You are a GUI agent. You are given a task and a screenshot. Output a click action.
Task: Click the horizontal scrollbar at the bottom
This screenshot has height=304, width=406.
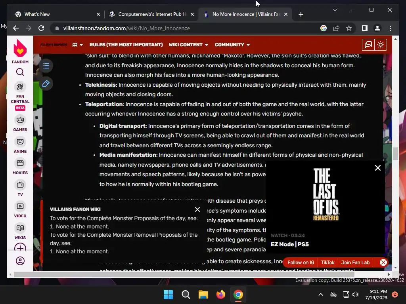(184, 275)
